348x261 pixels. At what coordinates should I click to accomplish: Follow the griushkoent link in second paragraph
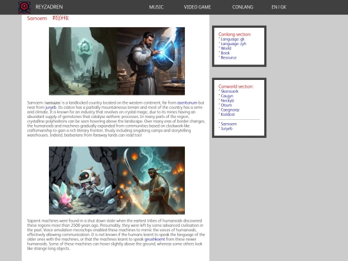[155, 239]
